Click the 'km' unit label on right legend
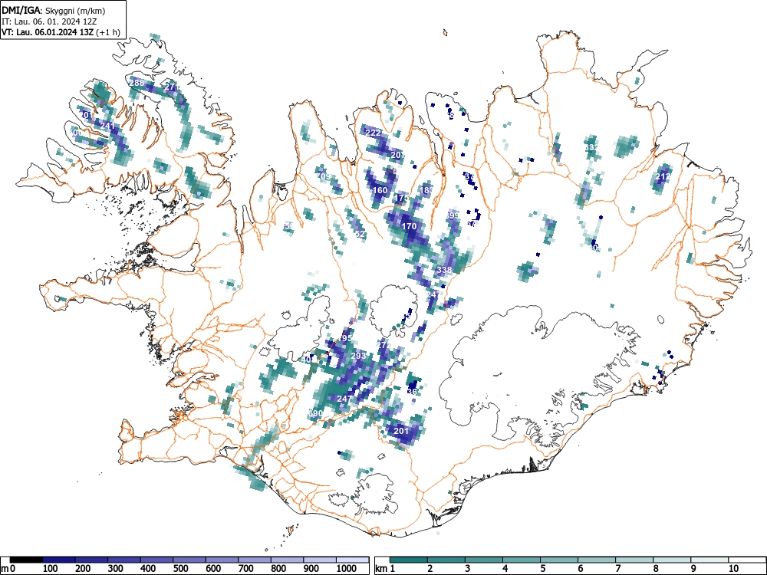 381,569
